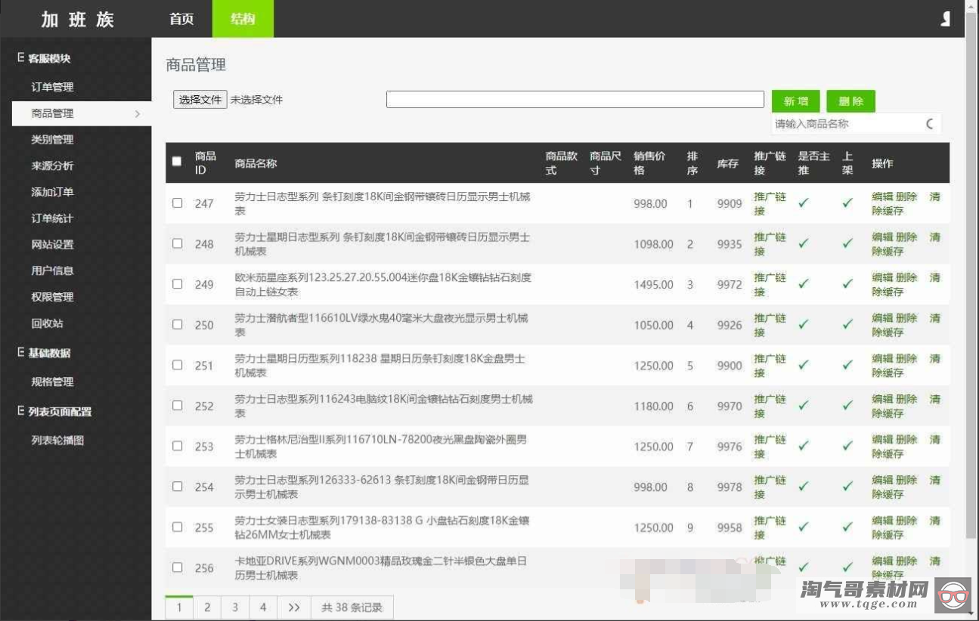Click the green 删除 button above table

click(850, 101)
